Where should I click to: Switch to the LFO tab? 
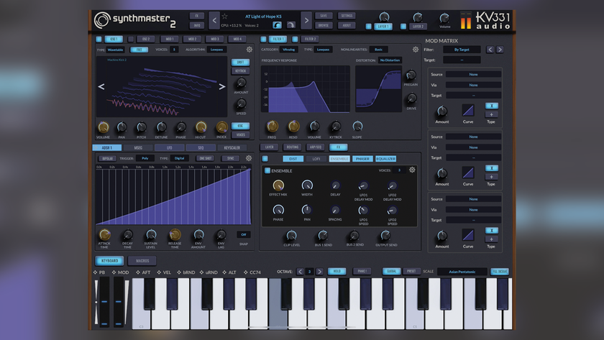pos(169,147)
